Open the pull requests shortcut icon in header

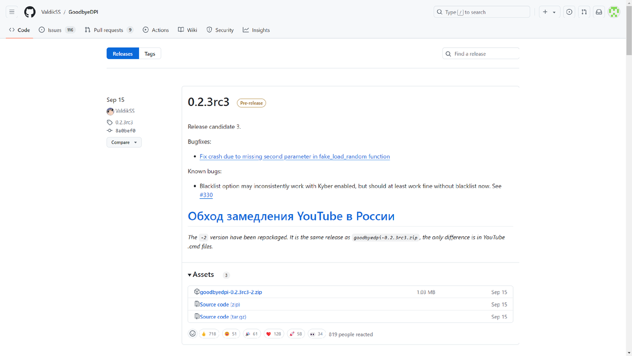pyautogui.click(x=584, y=12)
